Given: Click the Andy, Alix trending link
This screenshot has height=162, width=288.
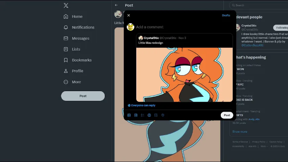Looking at the screenshot, I should click(x=254, y=119).
